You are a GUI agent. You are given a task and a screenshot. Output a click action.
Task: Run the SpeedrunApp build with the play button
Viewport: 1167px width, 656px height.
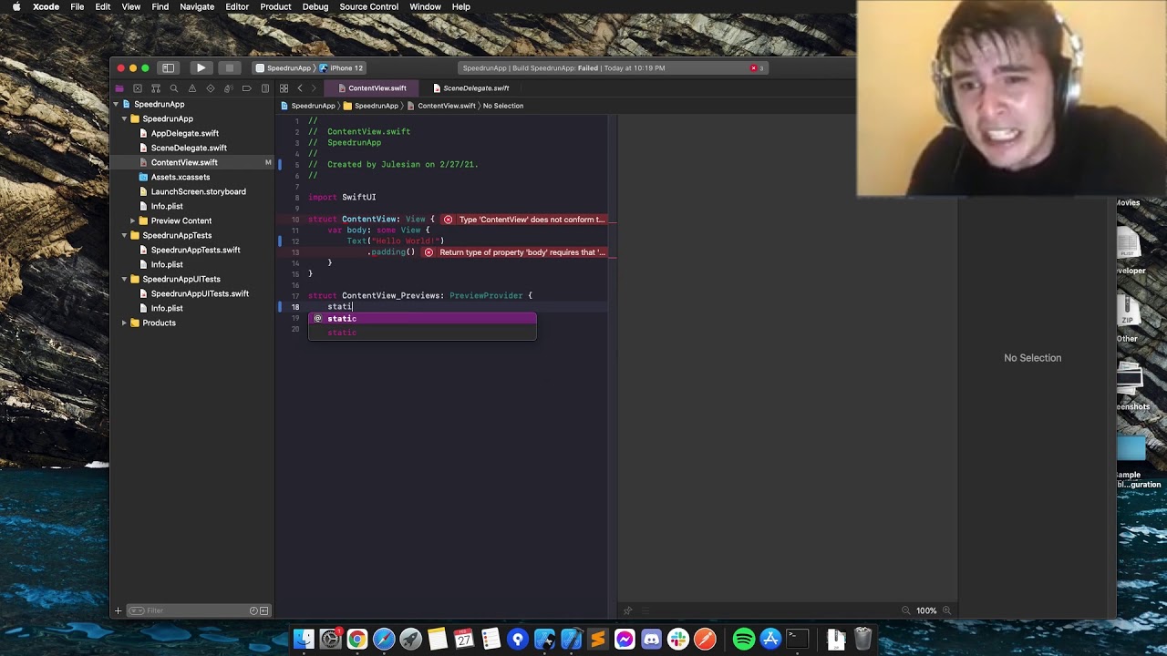click(201, 68)
